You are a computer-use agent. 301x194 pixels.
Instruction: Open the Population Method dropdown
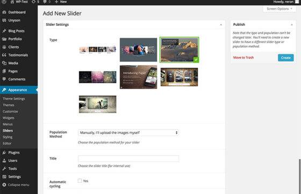(x=128, y=133)
